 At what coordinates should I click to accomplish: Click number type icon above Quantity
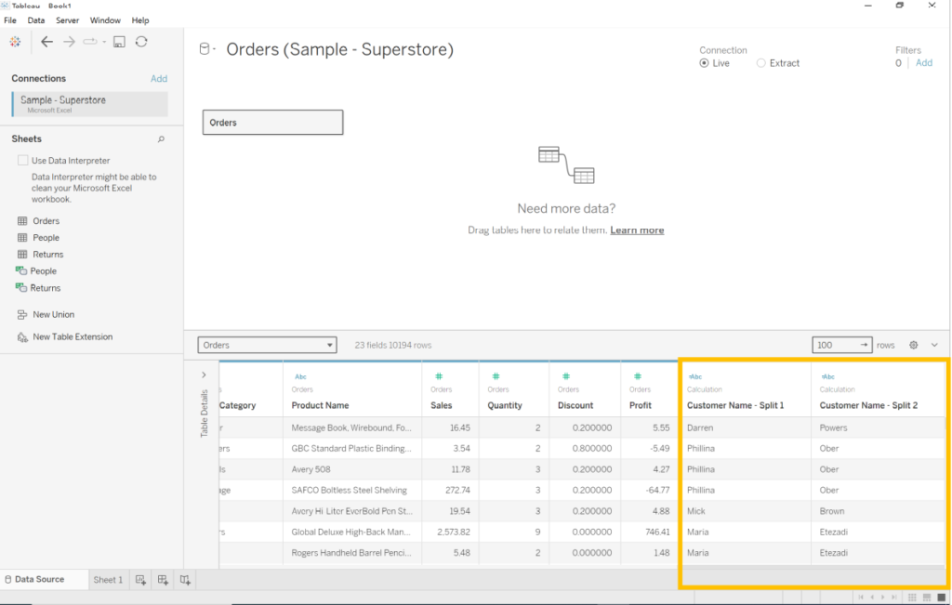click(x=496, y=376)
